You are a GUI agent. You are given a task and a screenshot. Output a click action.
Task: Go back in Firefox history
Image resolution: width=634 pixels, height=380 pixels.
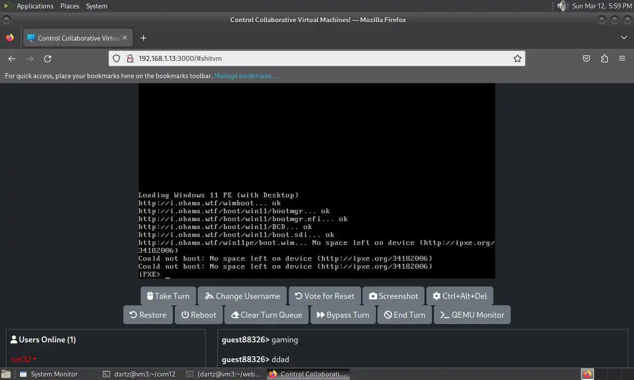[x=12, y=58]
